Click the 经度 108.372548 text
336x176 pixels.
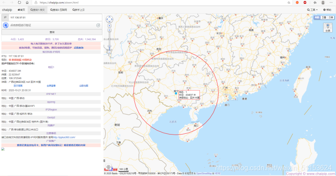tap(12, 78)
